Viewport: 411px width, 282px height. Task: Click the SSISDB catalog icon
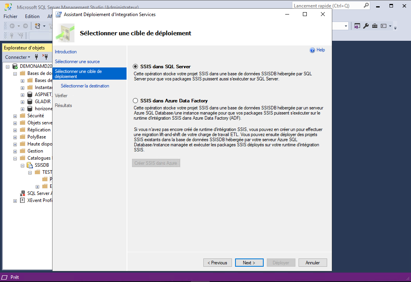[x=30, y=165]
